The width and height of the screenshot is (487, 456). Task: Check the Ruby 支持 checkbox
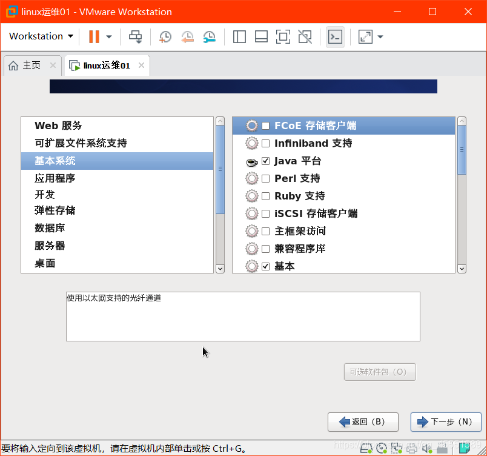pyautogui.click(x=265, y=196)
